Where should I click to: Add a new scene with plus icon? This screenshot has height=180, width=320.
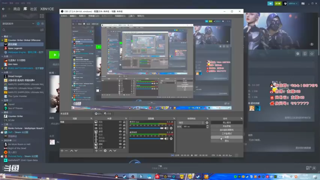(62, 151)
